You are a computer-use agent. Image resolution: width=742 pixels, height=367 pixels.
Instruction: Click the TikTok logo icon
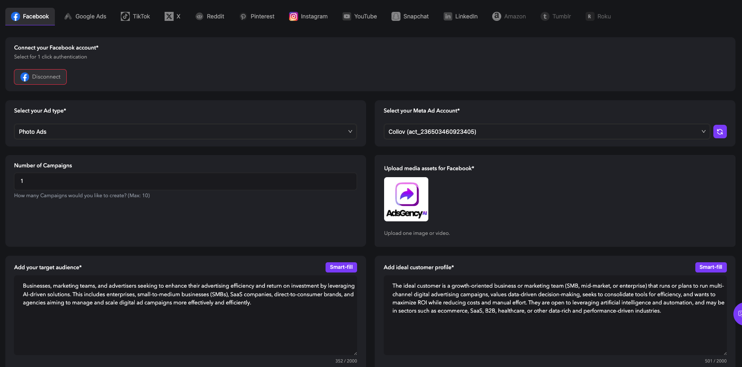[125, 16]
